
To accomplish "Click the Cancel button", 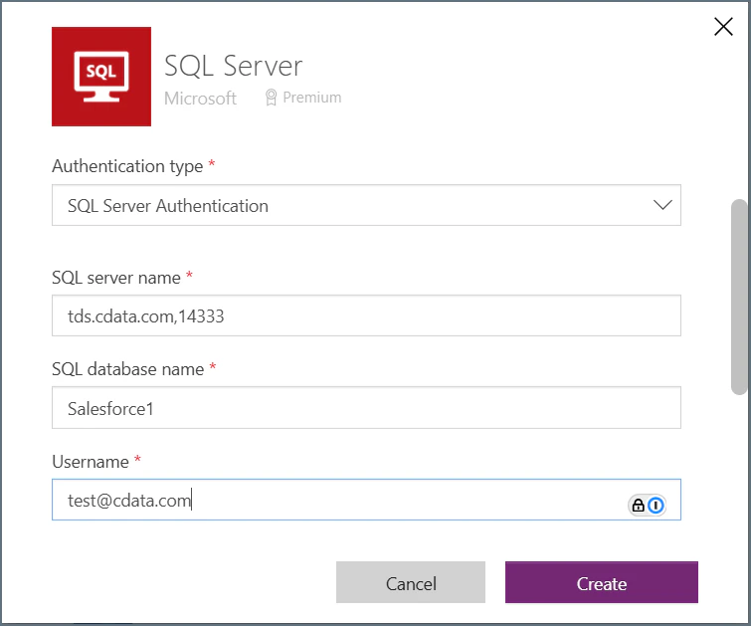I will coord(411,582).
